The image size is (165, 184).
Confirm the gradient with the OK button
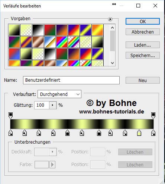point(143,21)
